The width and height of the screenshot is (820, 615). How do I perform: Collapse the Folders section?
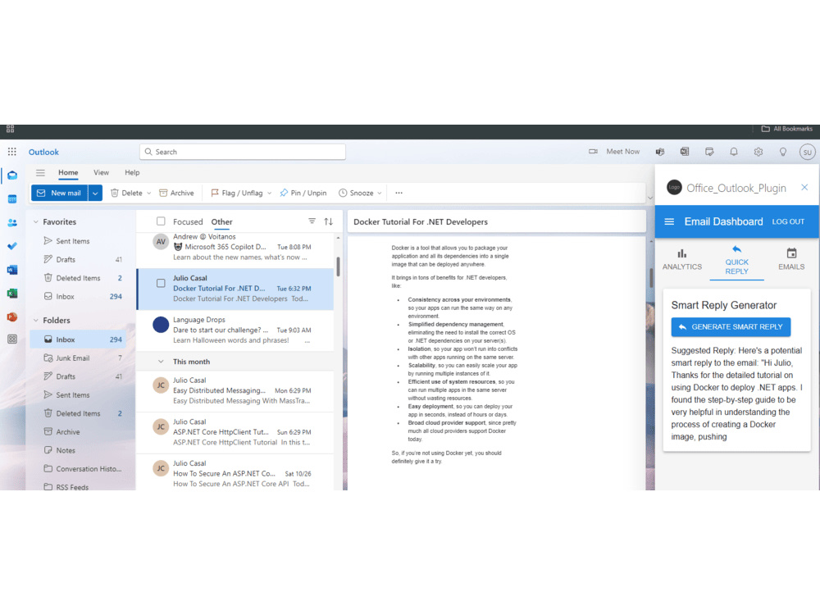(35, 320)
